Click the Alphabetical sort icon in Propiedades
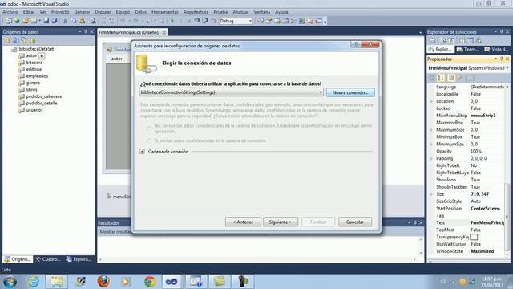 [441, 78]
